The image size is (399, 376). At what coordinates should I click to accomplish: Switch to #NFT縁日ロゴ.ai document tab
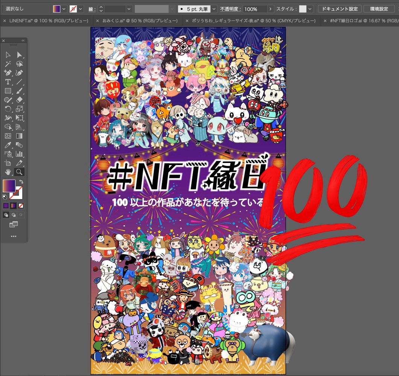tap(364, 21)
